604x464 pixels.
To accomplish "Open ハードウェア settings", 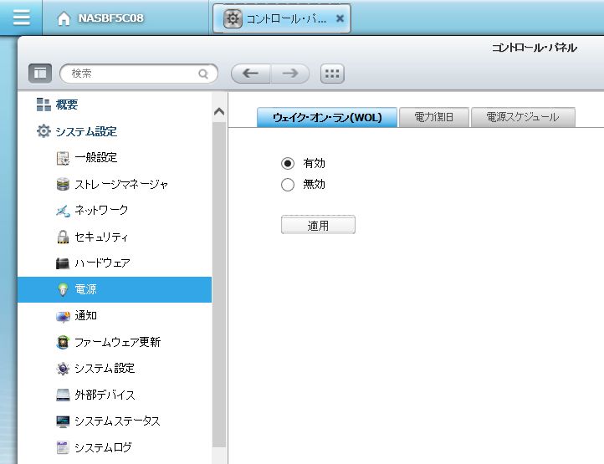I will [102, 263].
